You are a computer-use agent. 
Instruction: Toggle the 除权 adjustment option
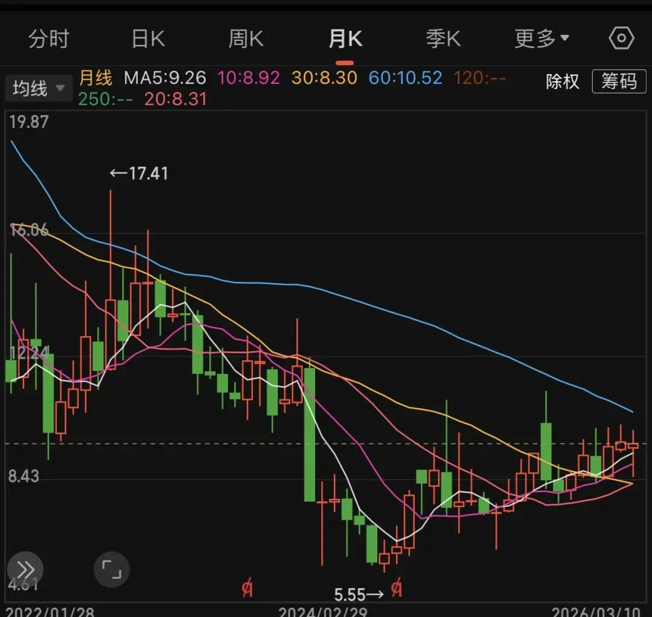(x=562, y=81)
